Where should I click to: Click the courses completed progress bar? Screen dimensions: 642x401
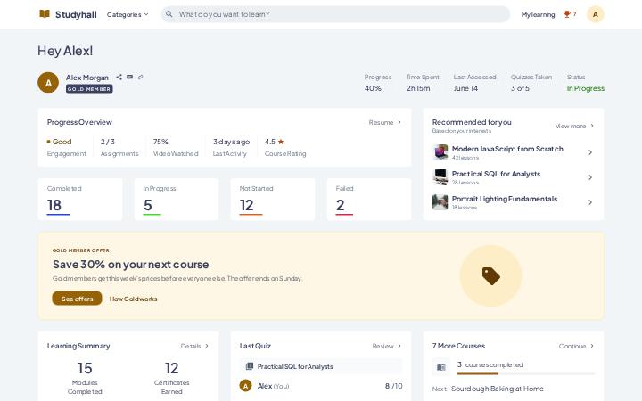526,373
